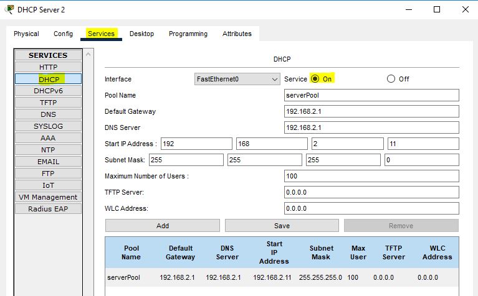Open the EMAIL service
Image resolution: width=478 pixels, height=296 pixels.
point(48,162)
